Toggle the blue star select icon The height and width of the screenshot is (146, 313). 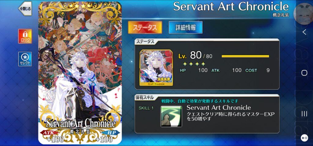pos(25,59)
